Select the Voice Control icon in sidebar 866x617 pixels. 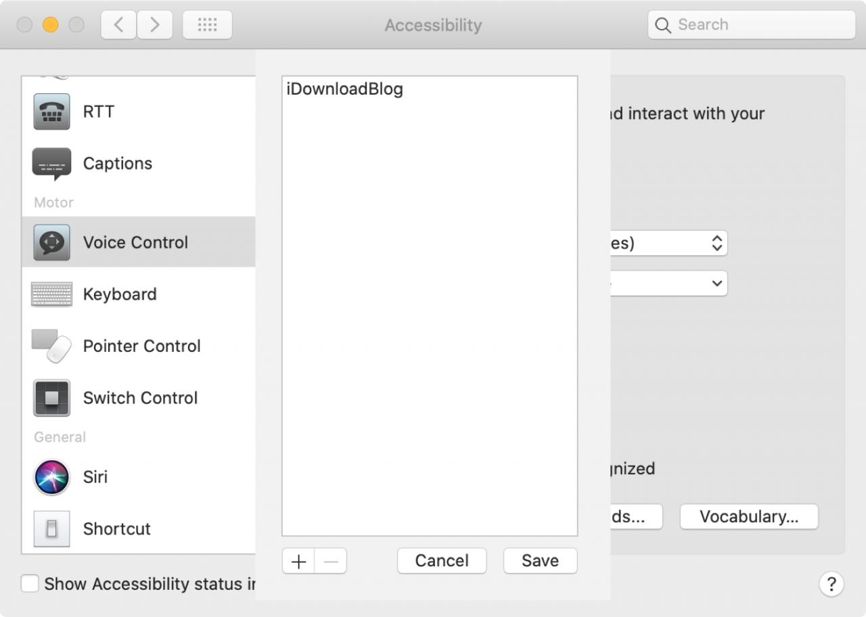pyautogui.click(x=51, y=242)
